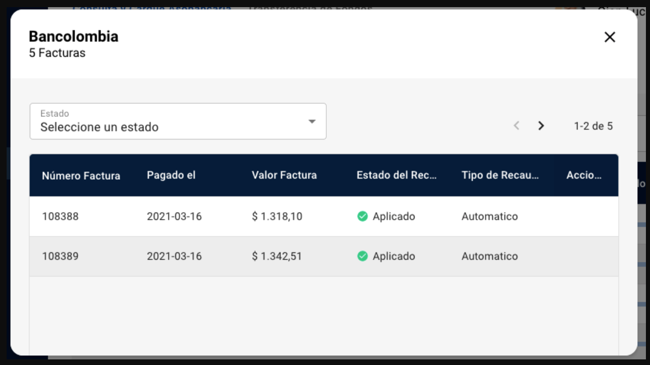The height and width of the screenshot is (365, 650).
Task: Click the Estado dropdown arrow
Action: 312,121
